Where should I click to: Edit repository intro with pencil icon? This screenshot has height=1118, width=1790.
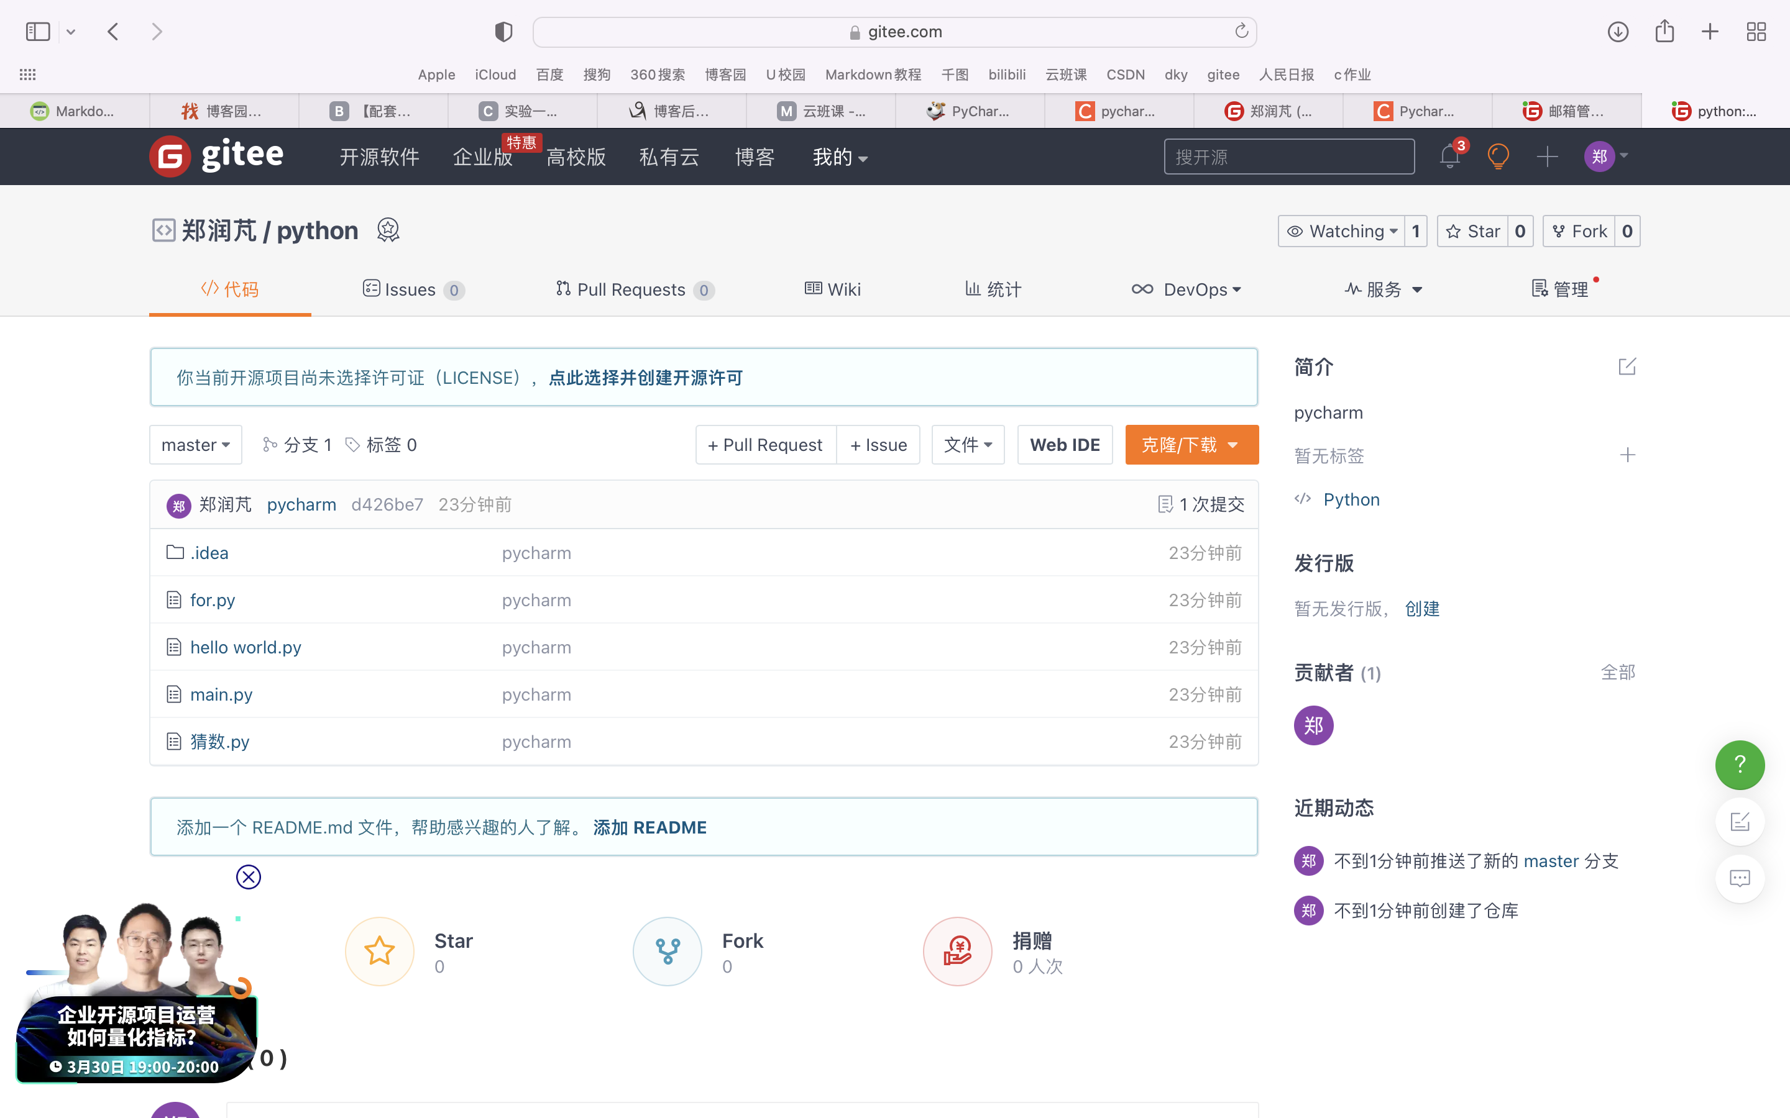coord(1627,366)
